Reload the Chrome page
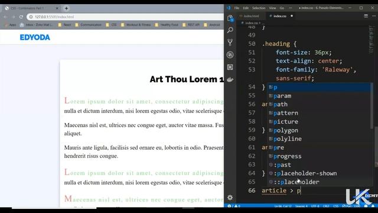The width and height of the screenshot is (378, 213). (x=21, y=17)
